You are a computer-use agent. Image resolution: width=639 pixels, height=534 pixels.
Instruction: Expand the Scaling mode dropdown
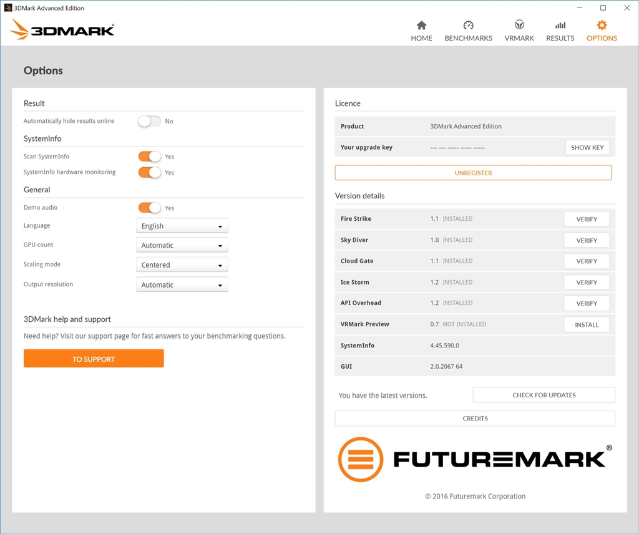click(182, 265)
